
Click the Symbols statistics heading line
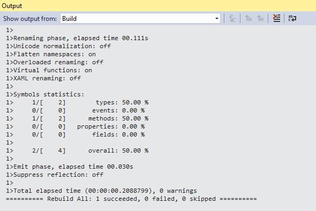(x=45, y=94)
